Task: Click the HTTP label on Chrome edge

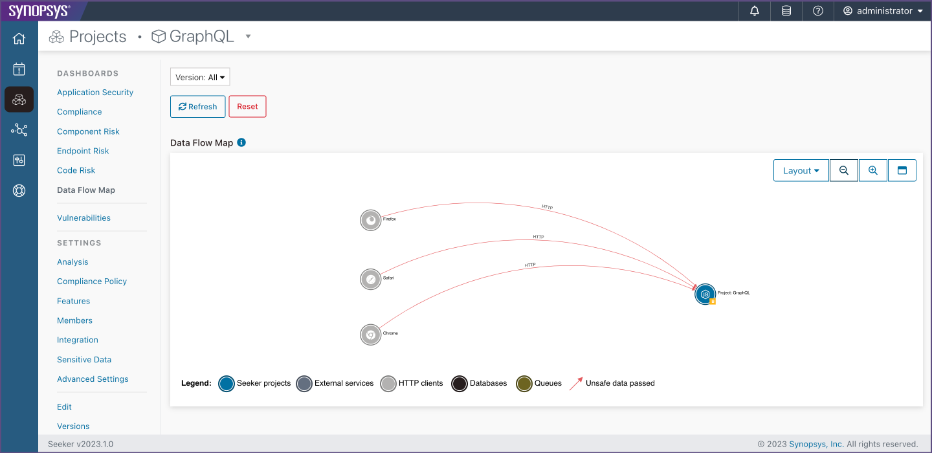Action: tap(530, 265)
